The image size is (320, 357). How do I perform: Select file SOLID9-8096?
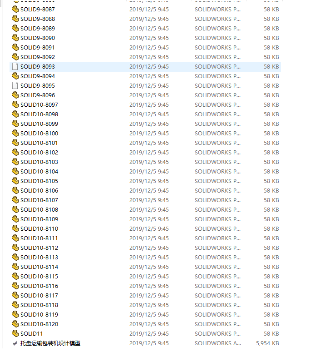pyautogui.click(x=38, y=95)
